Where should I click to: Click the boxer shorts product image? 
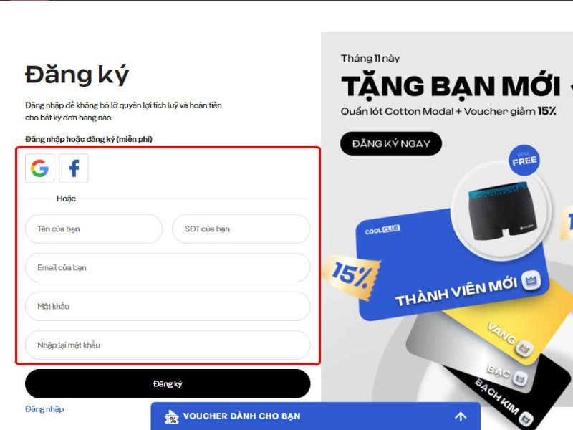(x=501, y=212)
